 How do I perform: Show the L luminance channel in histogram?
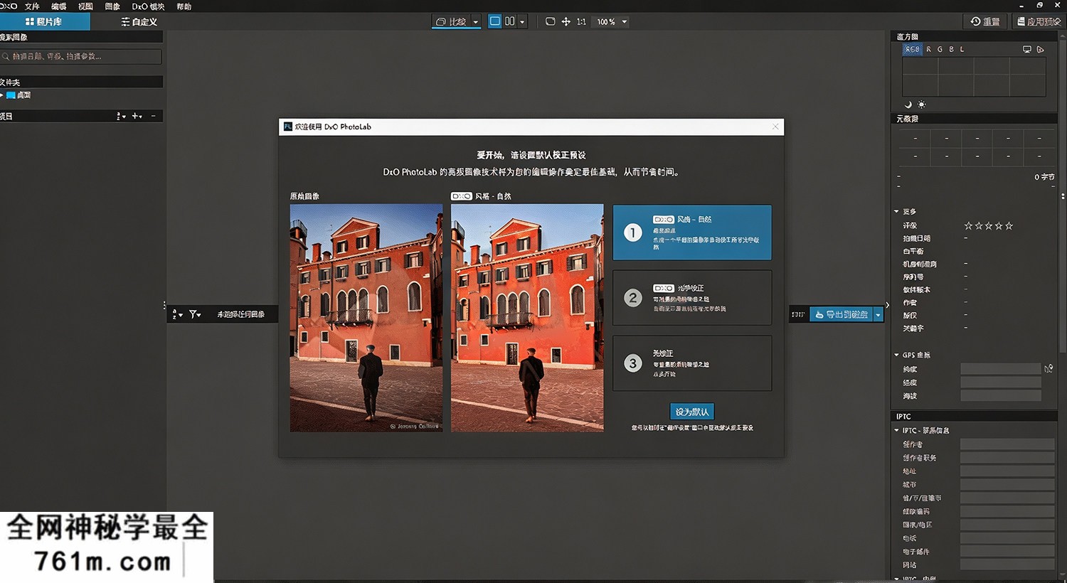click(x=962, y=49)
